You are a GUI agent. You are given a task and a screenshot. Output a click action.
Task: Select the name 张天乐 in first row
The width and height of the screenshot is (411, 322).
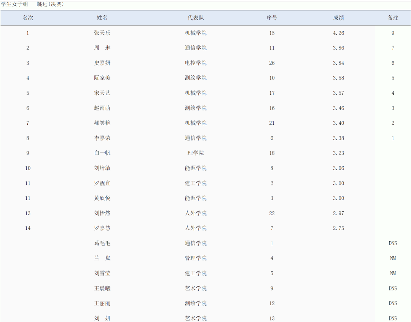coord(102,33)
